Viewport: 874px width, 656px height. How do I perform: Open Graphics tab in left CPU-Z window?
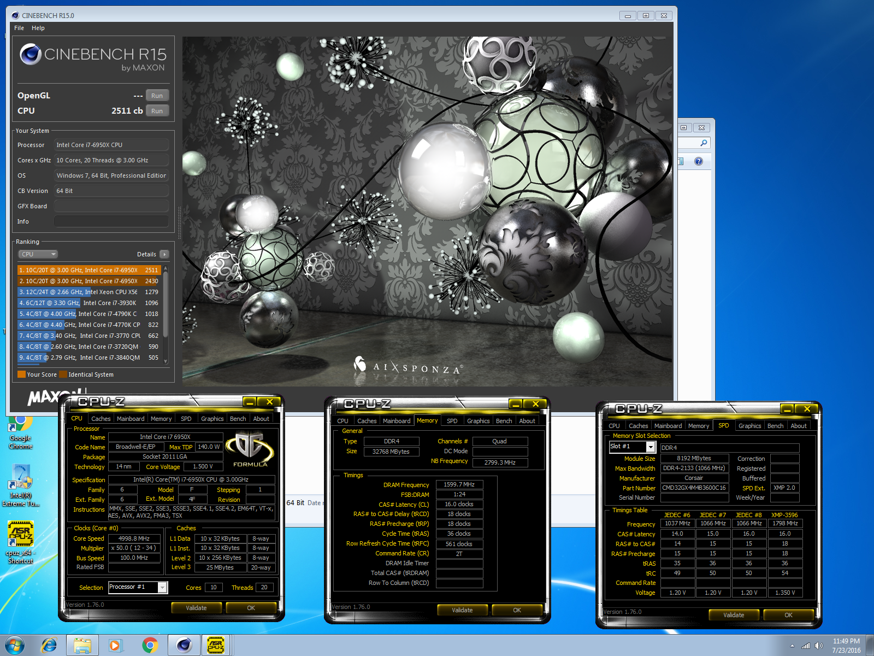212,419
